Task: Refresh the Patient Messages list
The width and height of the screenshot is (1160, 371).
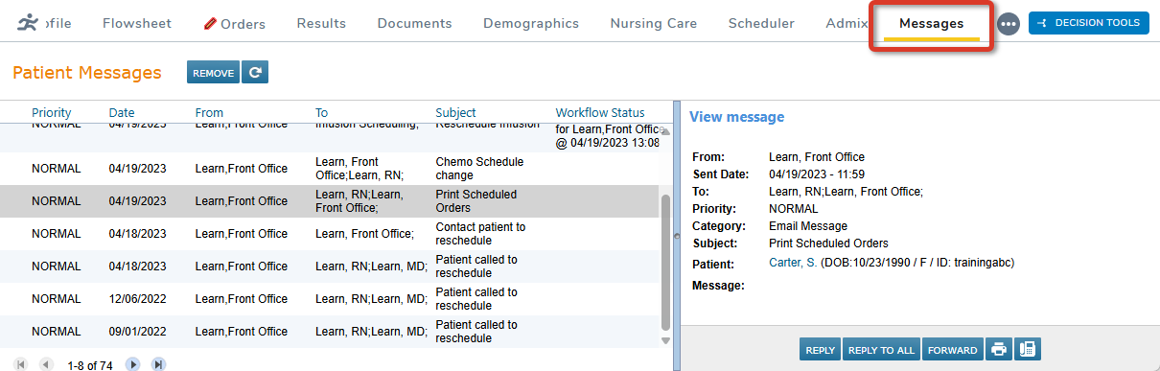Action: click(x=255, y=72)
